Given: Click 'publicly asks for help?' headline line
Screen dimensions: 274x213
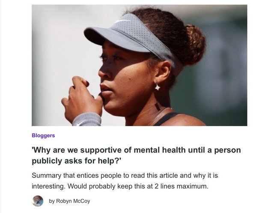Looking at the screenshot, I should coord(76,161).
